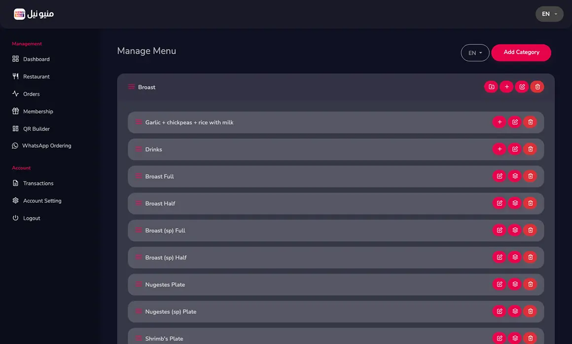Log out via the Logout link
Viewport: 572px width, 344px height.
tap(32, 218)
